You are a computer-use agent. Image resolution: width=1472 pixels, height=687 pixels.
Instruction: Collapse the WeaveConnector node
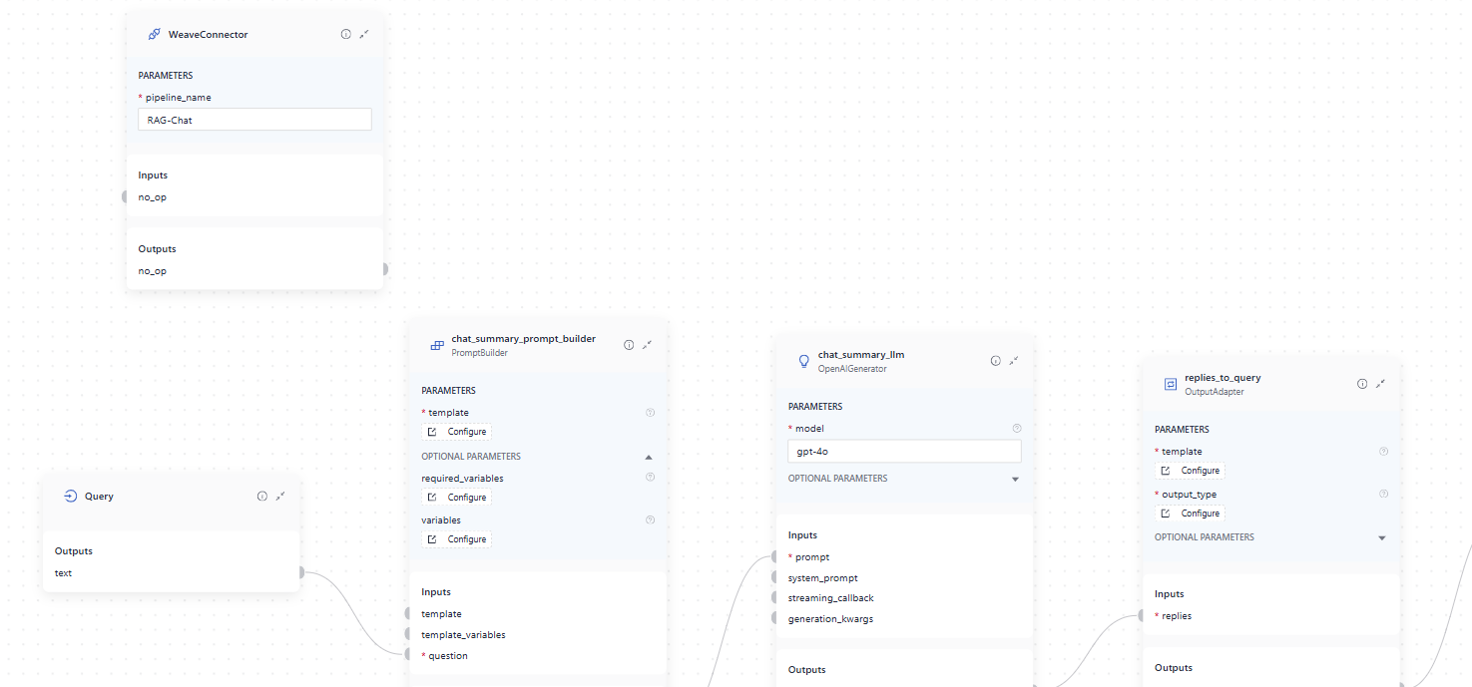click(364, 34)
